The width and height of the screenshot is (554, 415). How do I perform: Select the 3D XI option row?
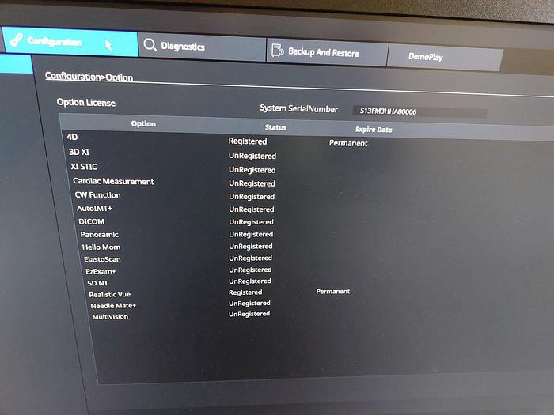(x=79, y=152)
